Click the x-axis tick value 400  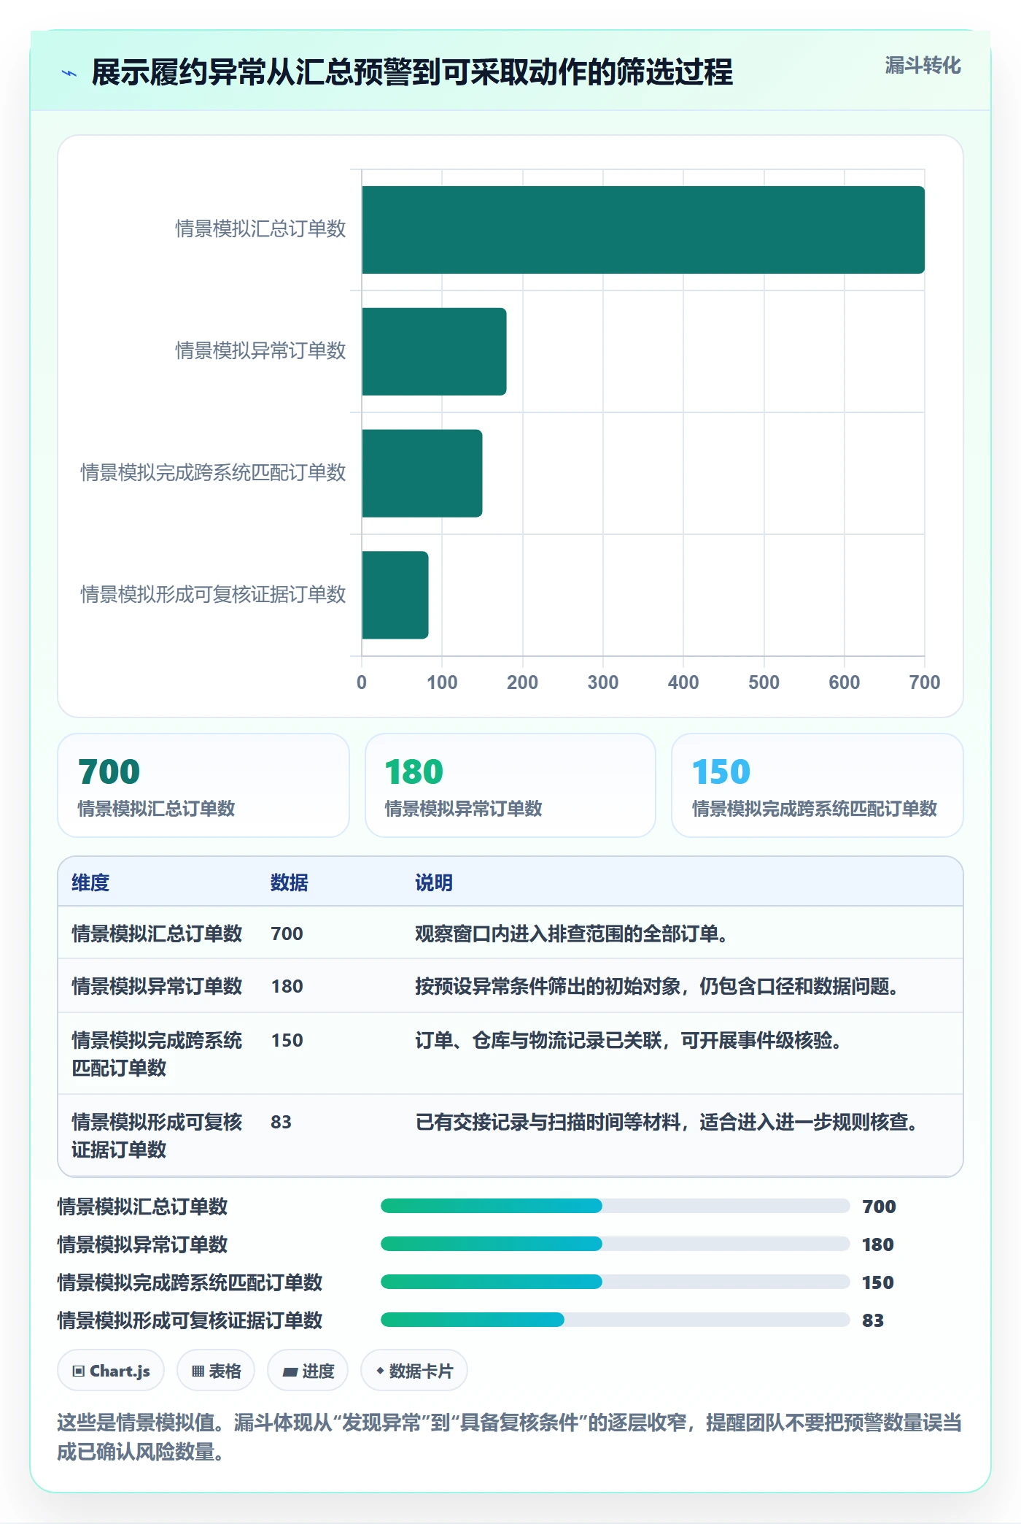click(683, 682)
